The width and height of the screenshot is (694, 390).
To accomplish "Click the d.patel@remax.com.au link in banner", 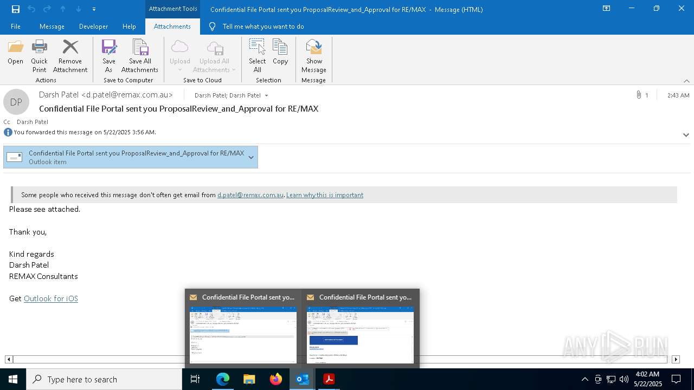I will coord(250,195).
